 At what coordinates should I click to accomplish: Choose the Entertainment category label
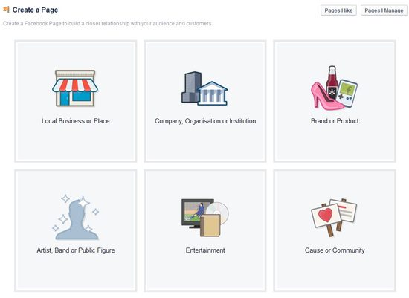coord(205,250)
